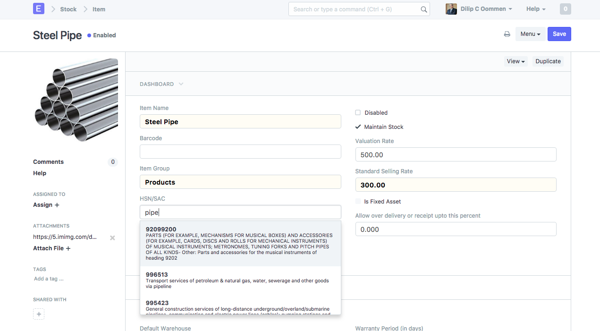Select HSN code 92099200 suggestion
Screen dimensions: 600x331
tap(240, 244)
